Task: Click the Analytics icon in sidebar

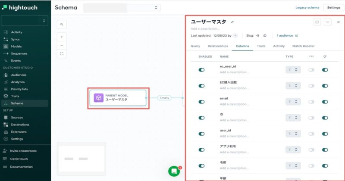Action: point(6,82)
